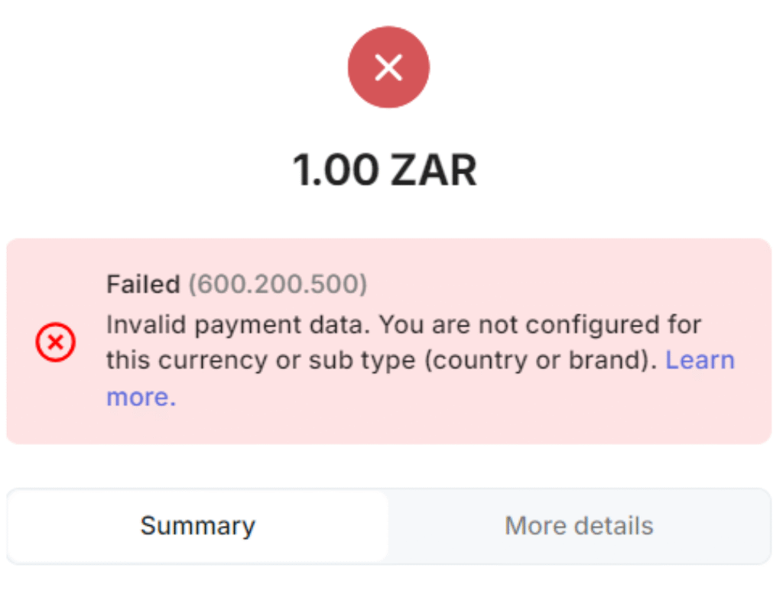Click the "You are not configured for" text

coord(540,324)
